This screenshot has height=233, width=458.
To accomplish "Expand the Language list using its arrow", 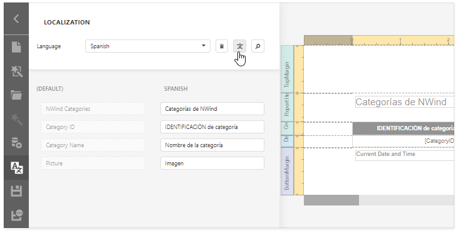I will click(204, 46).
